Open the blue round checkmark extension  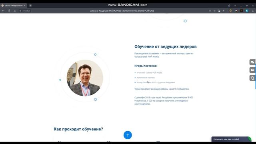247,11
